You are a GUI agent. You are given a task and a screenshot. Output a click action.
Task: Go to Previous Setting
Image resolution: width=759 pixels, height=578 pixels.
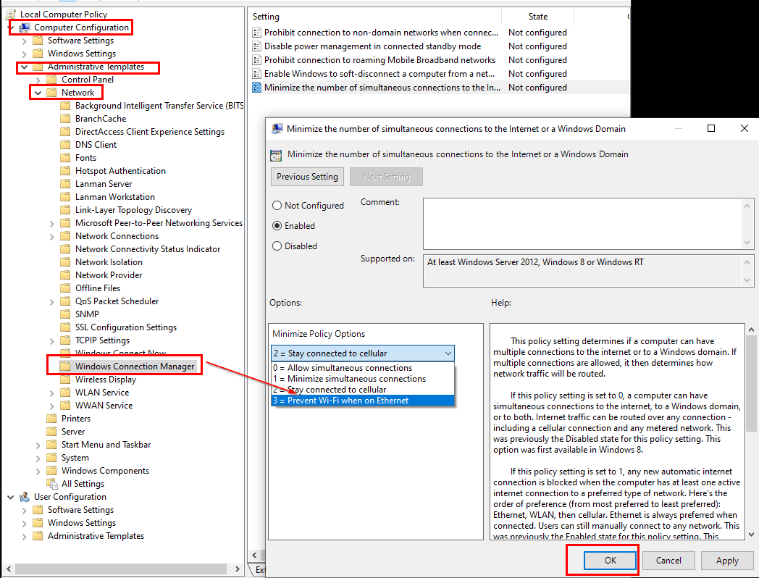coord(307,177)
